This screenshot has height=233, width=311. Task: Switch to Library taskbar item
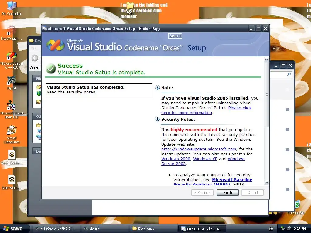coord(105,228)
